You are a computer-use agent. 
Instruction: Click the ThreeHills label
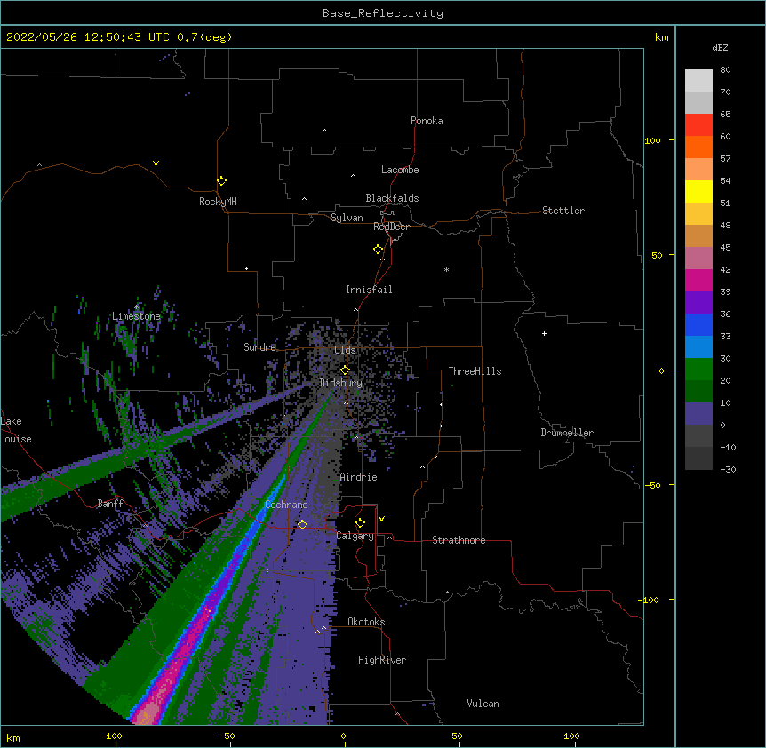click(x=475, y=371)
